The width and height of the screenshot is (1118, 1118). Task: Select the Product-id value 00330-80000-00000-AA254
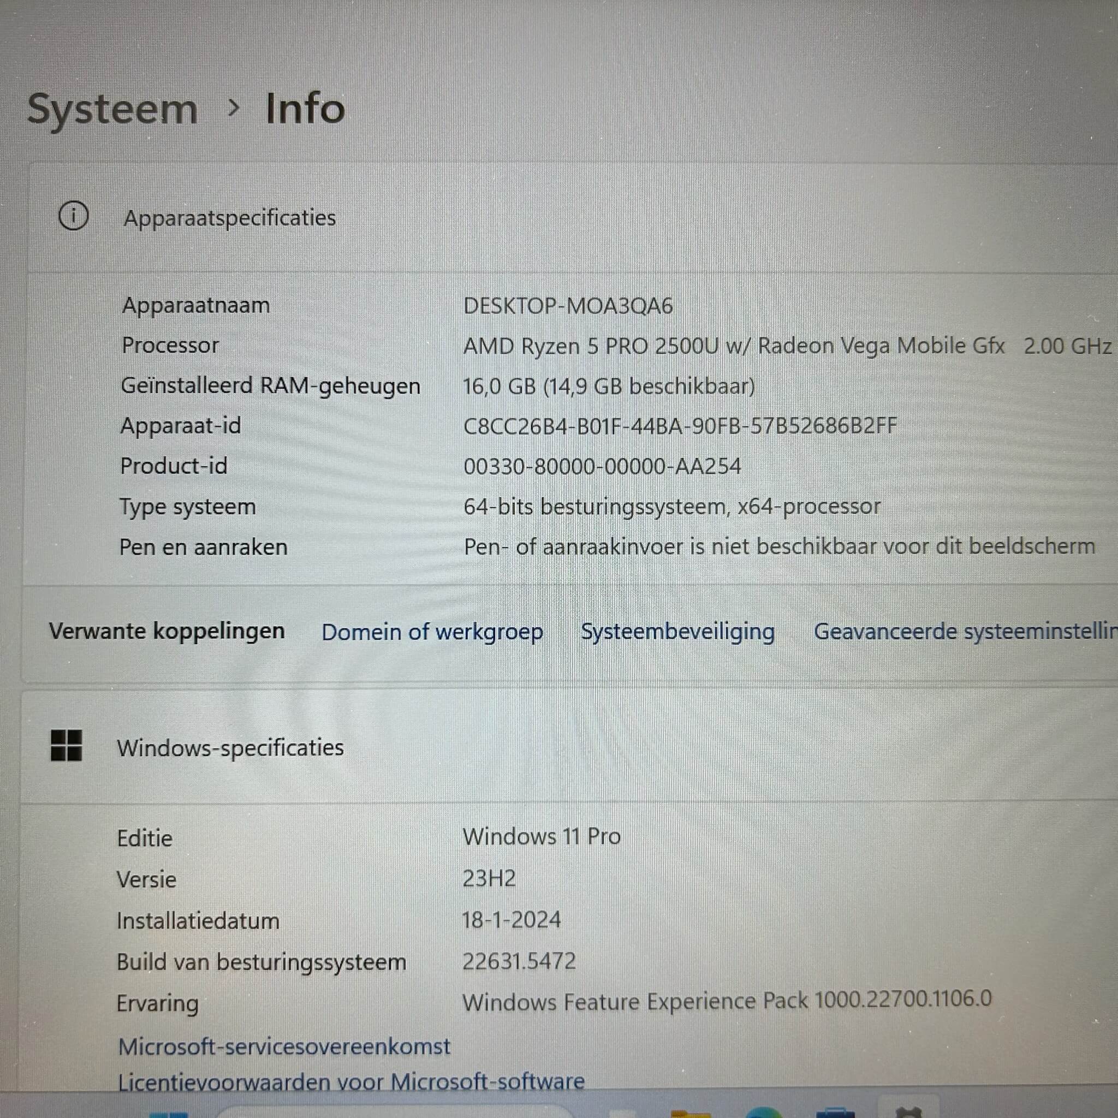coord(603,466)
